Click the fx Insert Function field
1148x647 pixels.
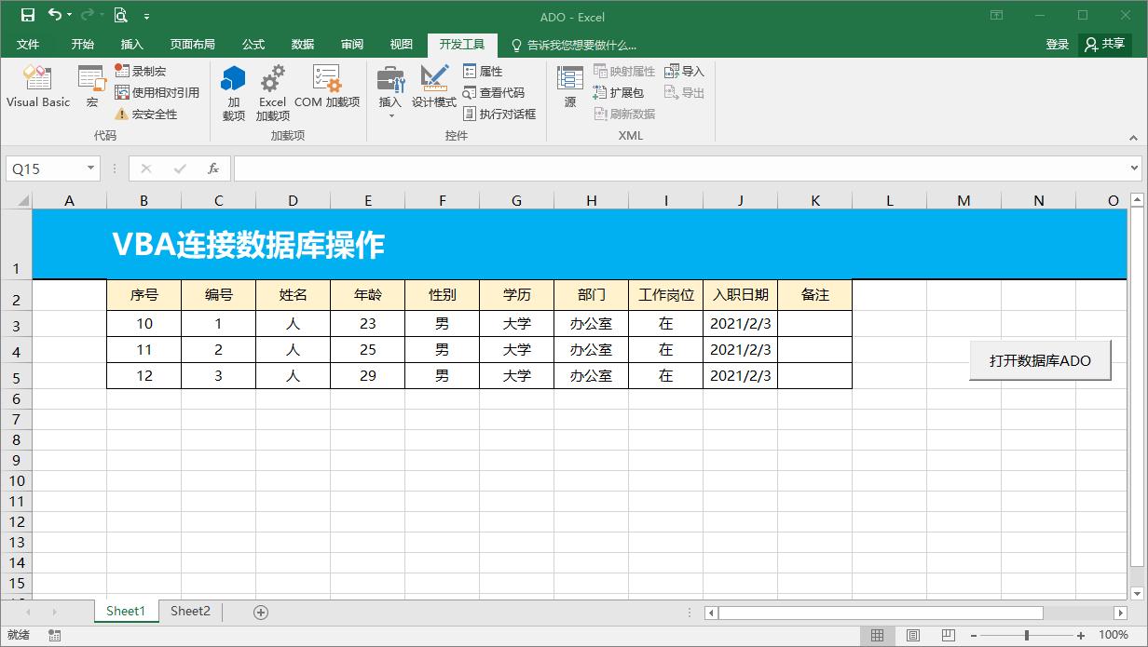tap(212, 168)
